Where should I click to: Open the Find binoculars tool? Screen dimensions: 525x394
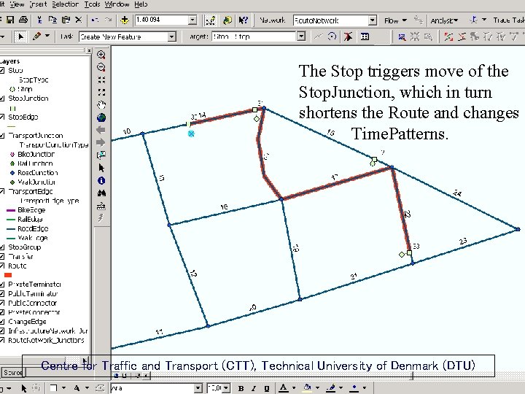tap(101, 193)
